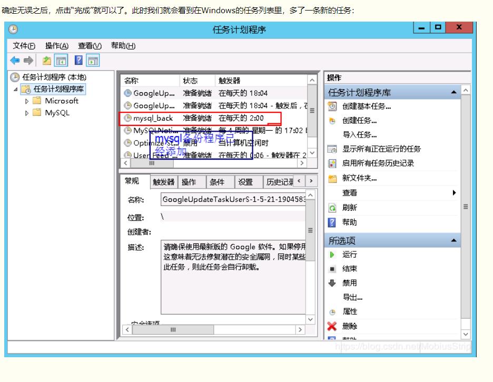This screenshot has height=382, width=493.
Task: Click the blue Help toolbar icon
Action: coord(78,60)
